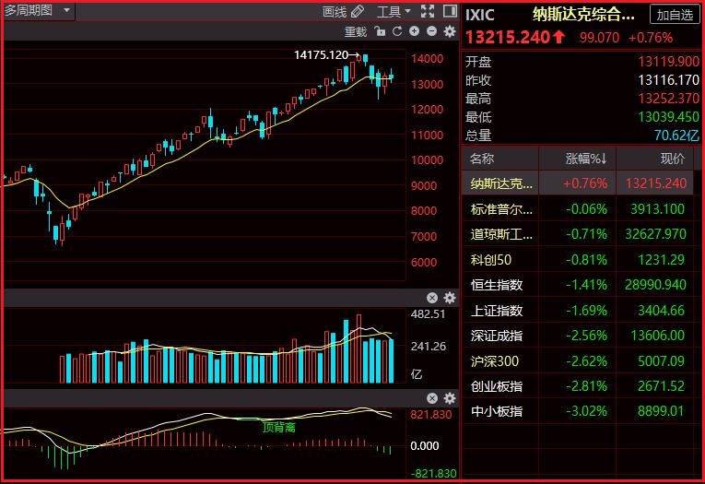
Task: Click the 821.830 MACD axis label
Action: click(x=430, y=414)
